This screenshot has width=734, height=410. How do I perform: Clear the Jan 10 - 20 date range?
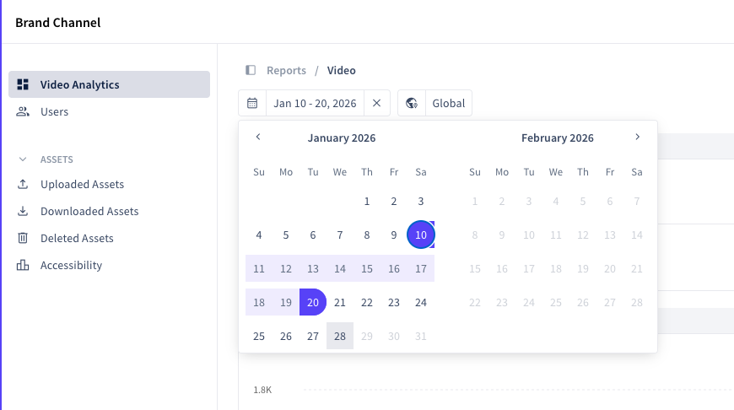pos(376,103)
